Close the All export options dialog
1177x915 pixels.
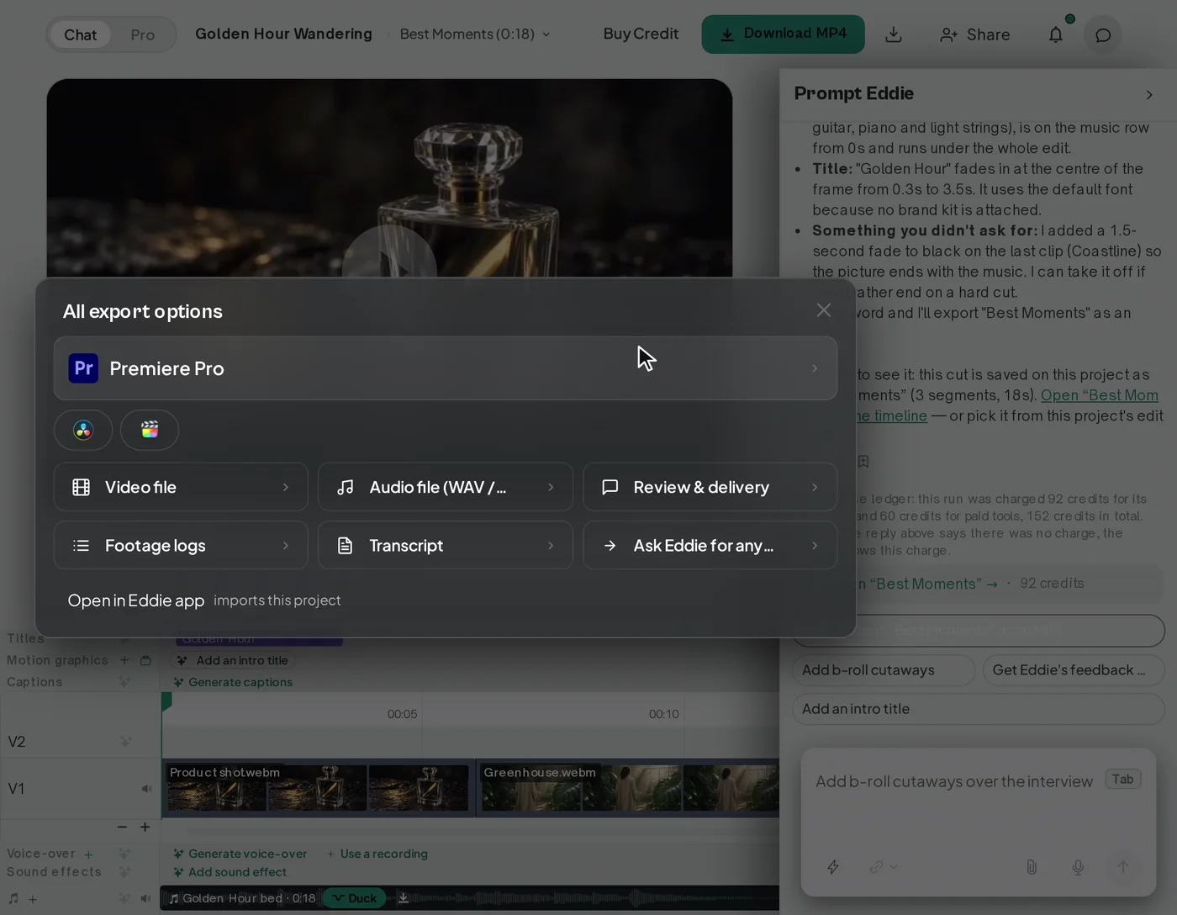[x=824, y=310]
